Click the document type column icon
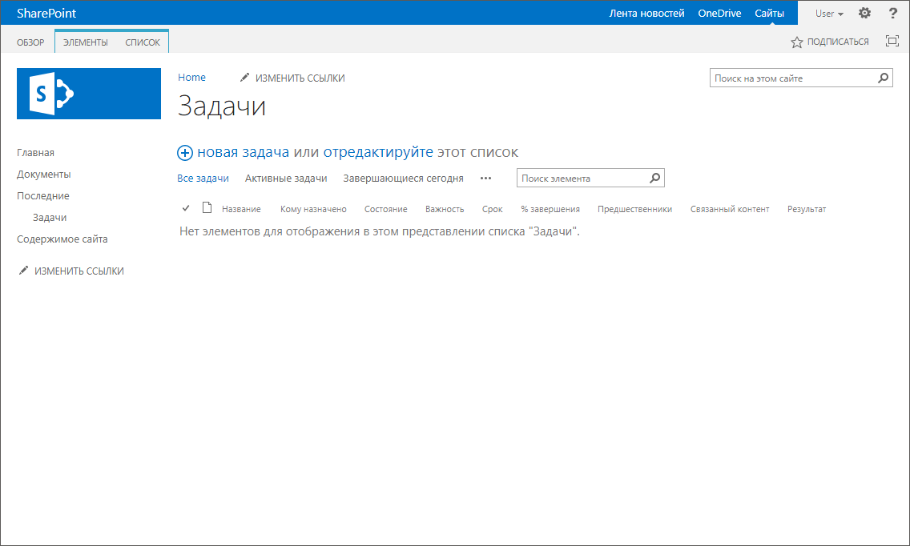This screenshot has width=910, height=546. 207,207
